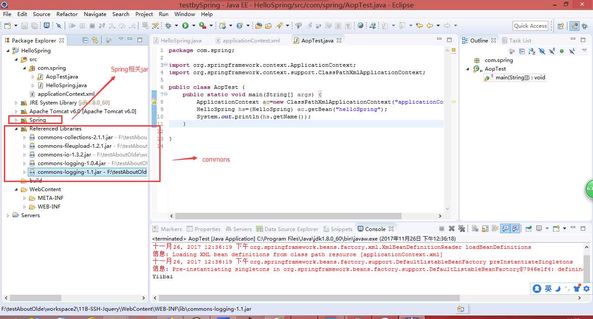This screenshot has height=319, width=593.
Task: Switch to the Java EE perspective icon
Action: [x=574, y=26]
